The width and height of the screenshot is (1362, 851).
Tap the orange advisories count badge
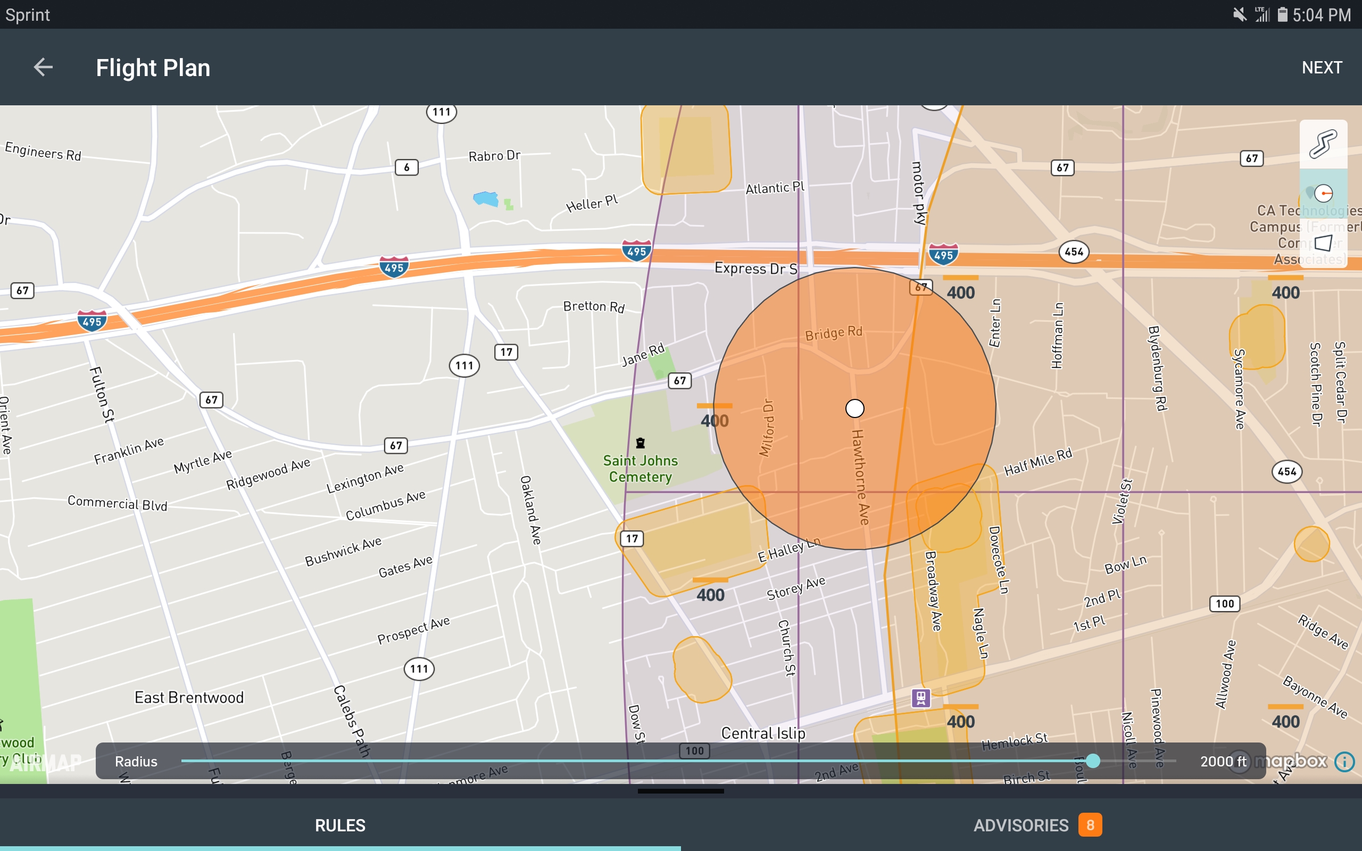(1090, 825)
